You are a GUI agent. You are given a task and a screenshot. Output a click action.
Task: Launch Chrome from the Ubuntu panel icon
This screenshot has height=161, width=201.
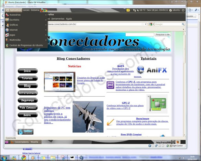coord(46,10)
